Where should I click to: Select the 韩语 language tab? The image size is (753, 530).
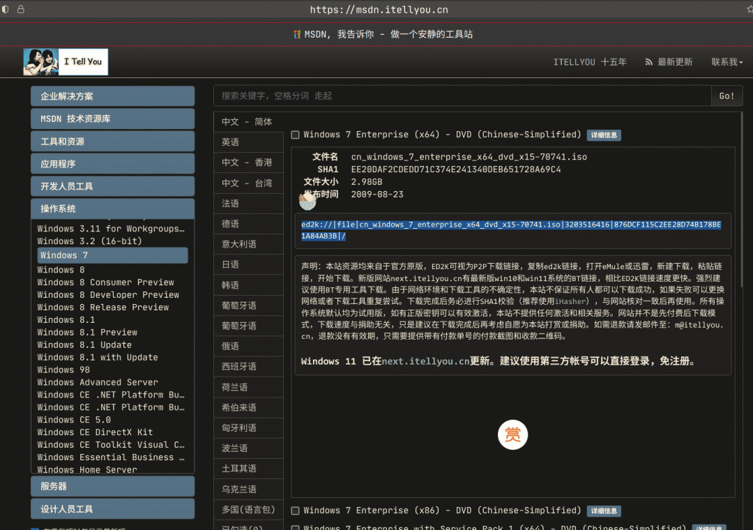click(x=248, y=285)
